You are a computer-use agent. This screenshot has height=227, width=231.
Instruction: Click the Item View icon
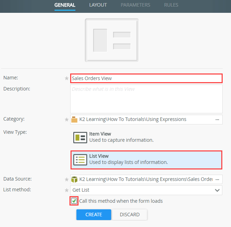tap(80, 138)
